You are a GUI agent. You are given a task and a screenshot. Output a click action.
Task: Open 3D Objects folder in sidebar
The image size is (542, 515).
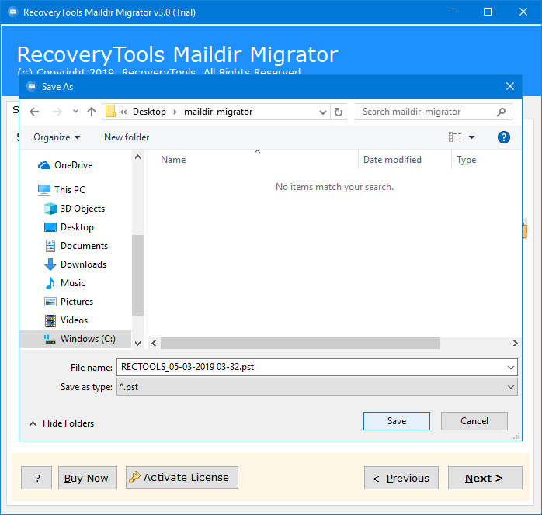click(75, 209)
